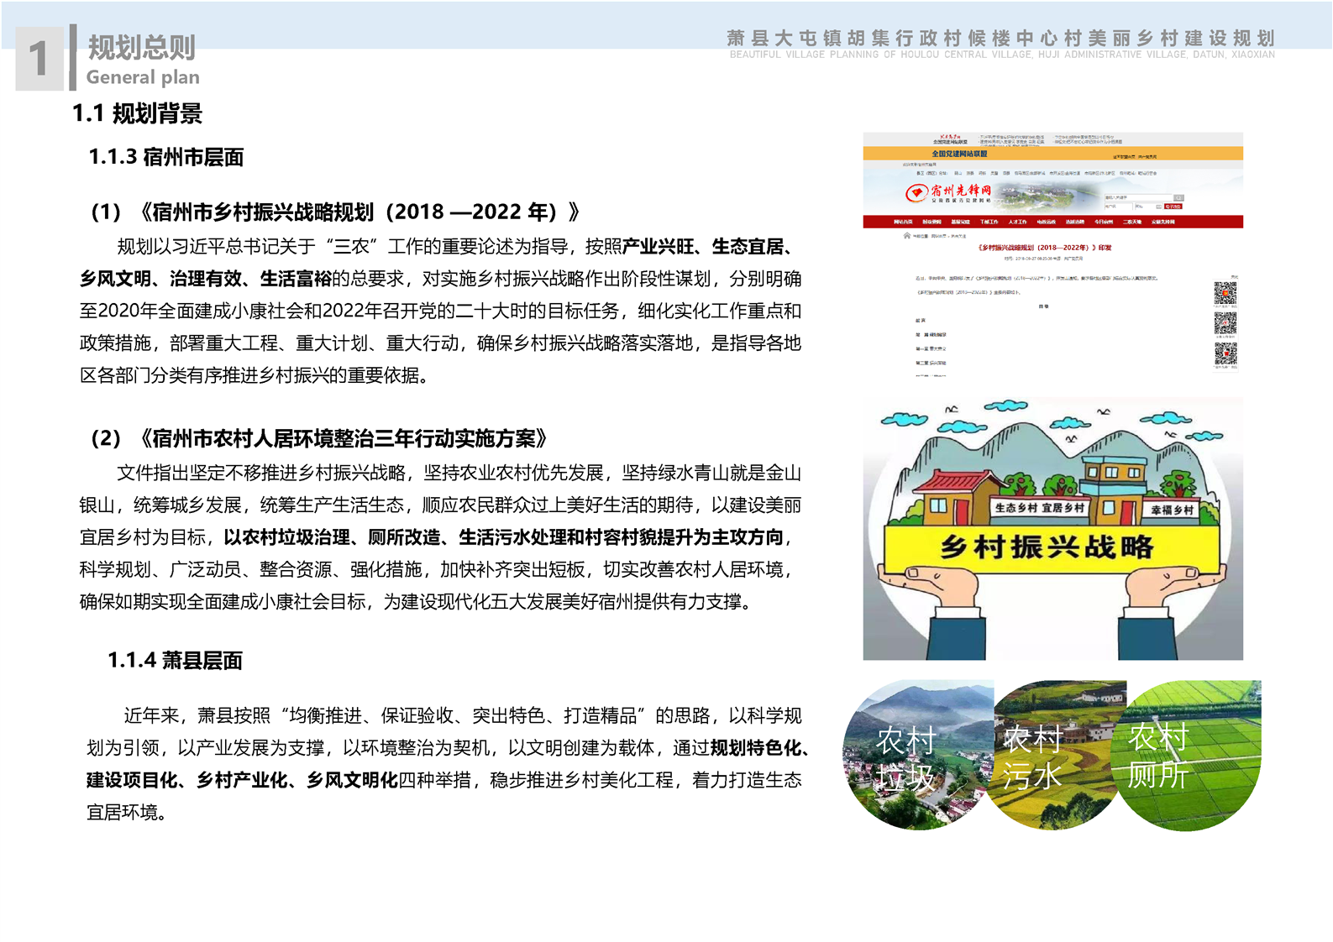Click the 1.1.4 萧县层面 heading
1333x942 pixels.
[175, 661]
